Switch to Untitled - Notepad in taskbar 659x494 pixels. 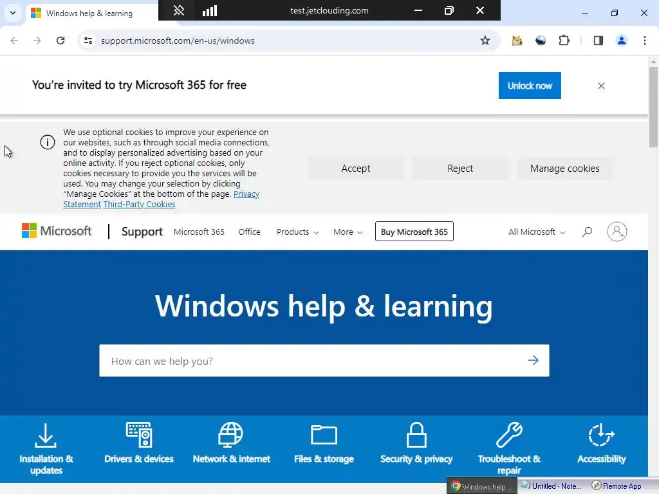point(552,486)
